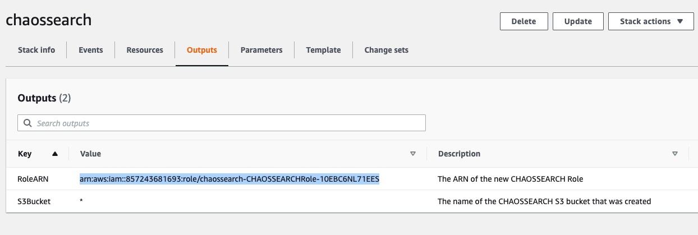Switch to Change sets tab

(x=387, y=50)
